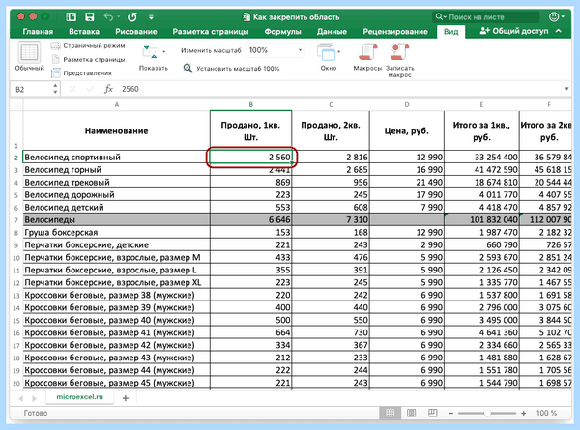
Task: Select Page Break preview icon in status bar
Action: tap(432, 413)
